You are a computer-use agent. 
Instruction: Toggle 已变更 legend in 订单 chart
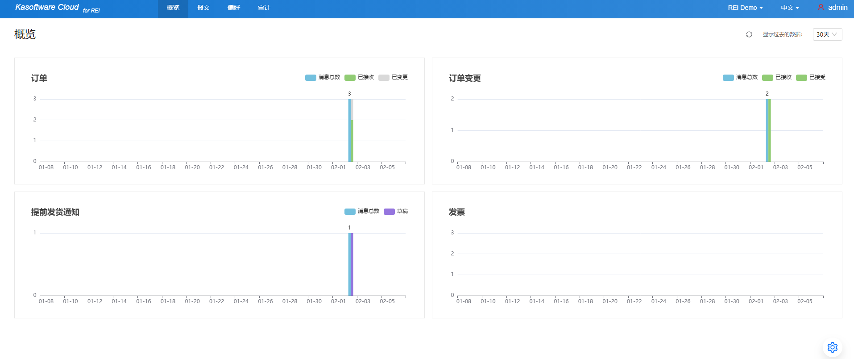[x=394, y=77]
